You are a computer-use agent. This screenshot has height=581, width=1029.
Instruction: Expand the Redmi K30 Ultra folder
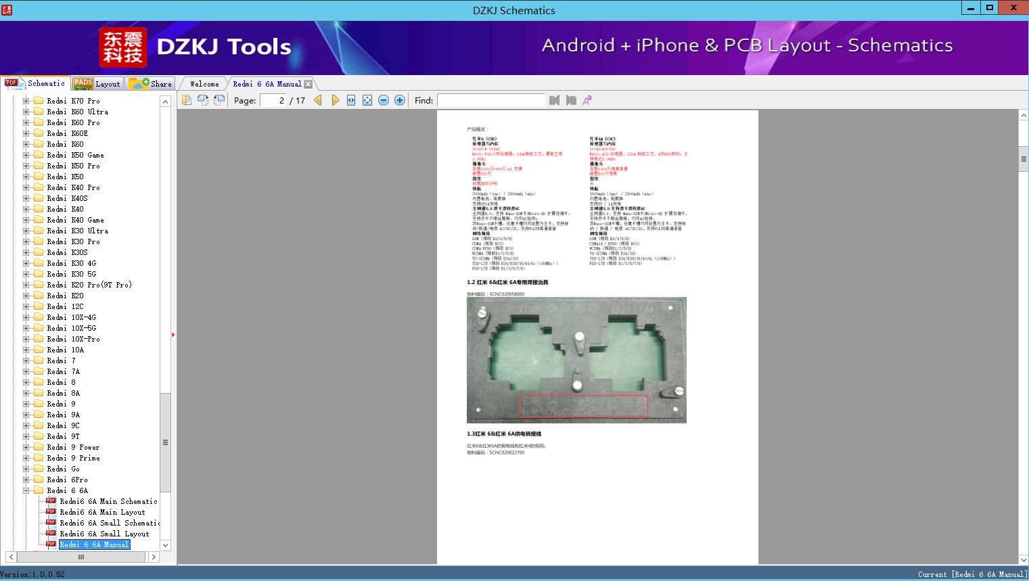[26, 231]
